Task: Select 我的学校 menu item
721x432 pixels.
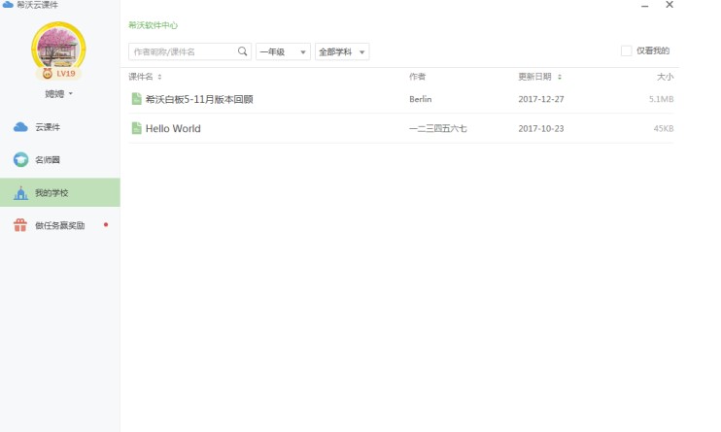Action: [60, 192]
